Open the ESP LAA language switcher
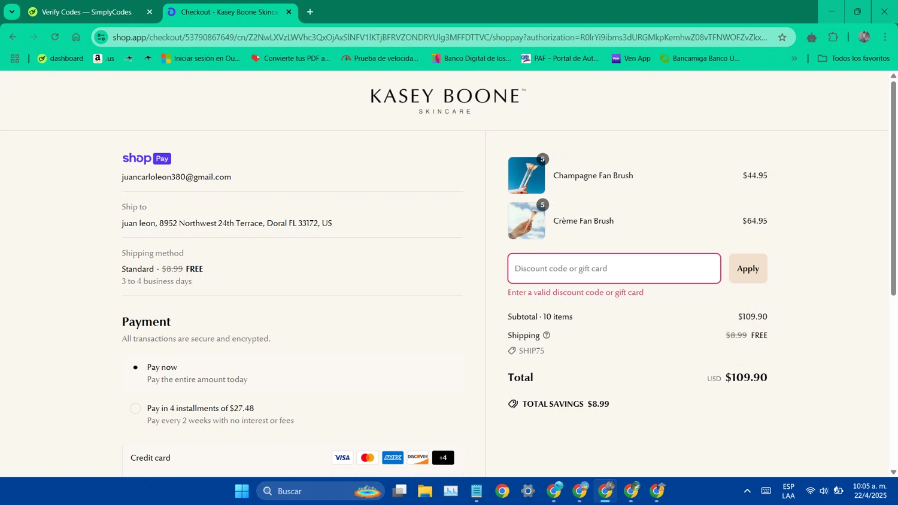 coord(788,491)
